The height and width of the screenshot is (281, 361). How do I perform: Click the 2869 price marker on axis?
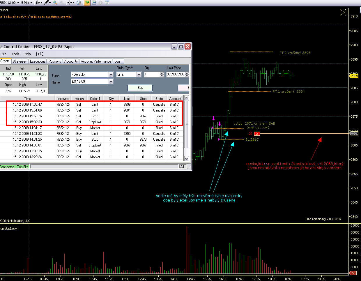(x=354, y=133)
